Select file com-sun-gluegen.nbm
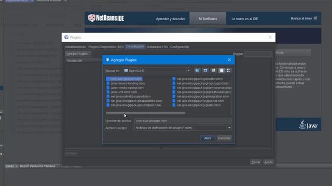332x186 pixels. [x=126, y=79]
